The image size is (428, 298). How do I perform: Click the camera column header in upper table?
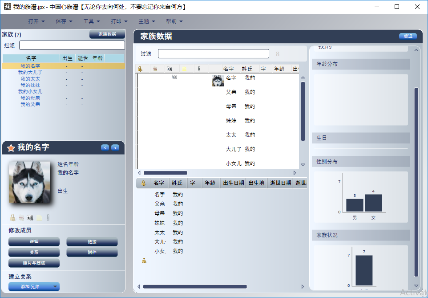[170, 69]
